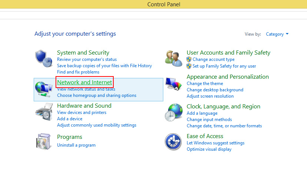Click Change desktop background
Viewport: 307px width, 196px height.
215,90
